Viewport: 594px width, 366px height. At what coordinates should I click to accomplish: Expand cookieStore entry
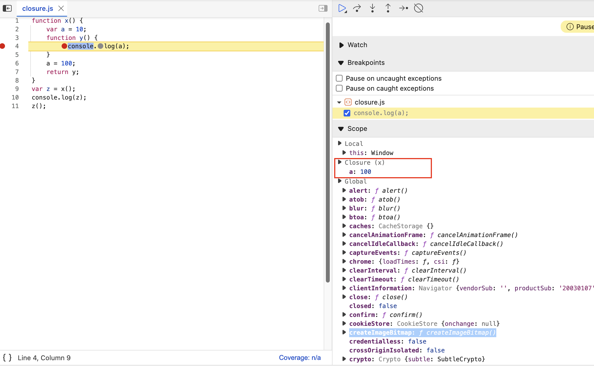(x=344, y=323)
